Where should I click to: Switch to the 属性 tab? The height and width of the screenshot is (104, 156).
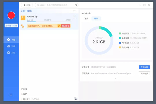pos(96,19)
